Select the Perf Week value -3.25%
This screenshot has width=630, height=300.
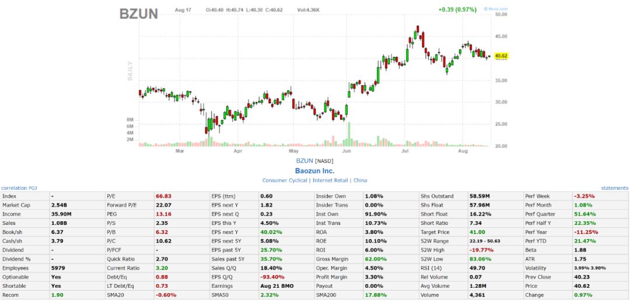[x=584, y=196]
